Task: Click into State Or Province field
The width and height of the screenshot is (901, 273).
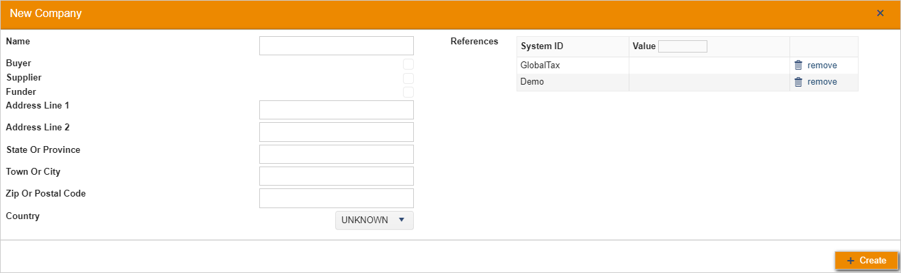Action: click(x=337, y=154)
